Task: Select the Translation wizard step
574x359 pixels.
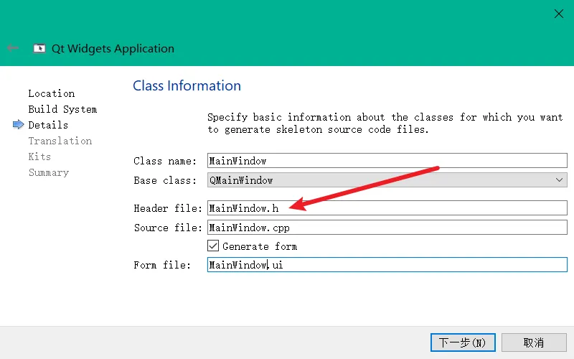Action: click(x=60, y=141)
